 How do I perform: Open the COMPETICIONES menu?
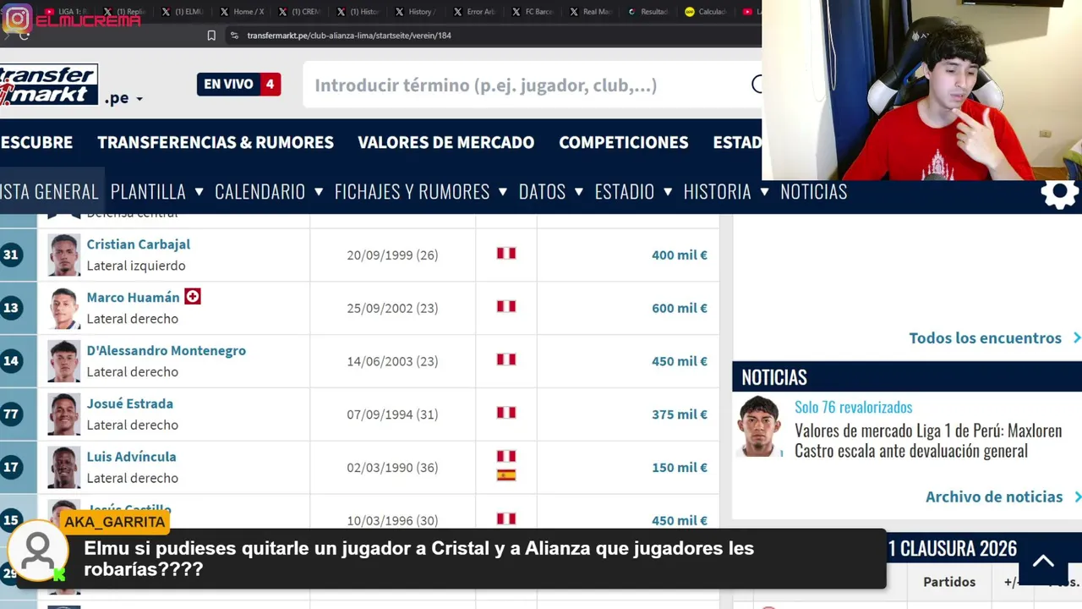click(x=624, y=142)
